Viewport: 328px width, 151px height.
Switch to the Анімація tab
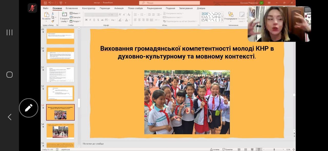pyautogui.click(x=119, y=8)
